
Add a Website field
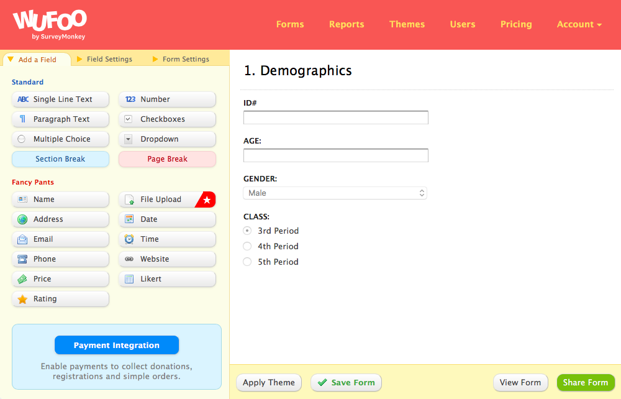(167, 259)
